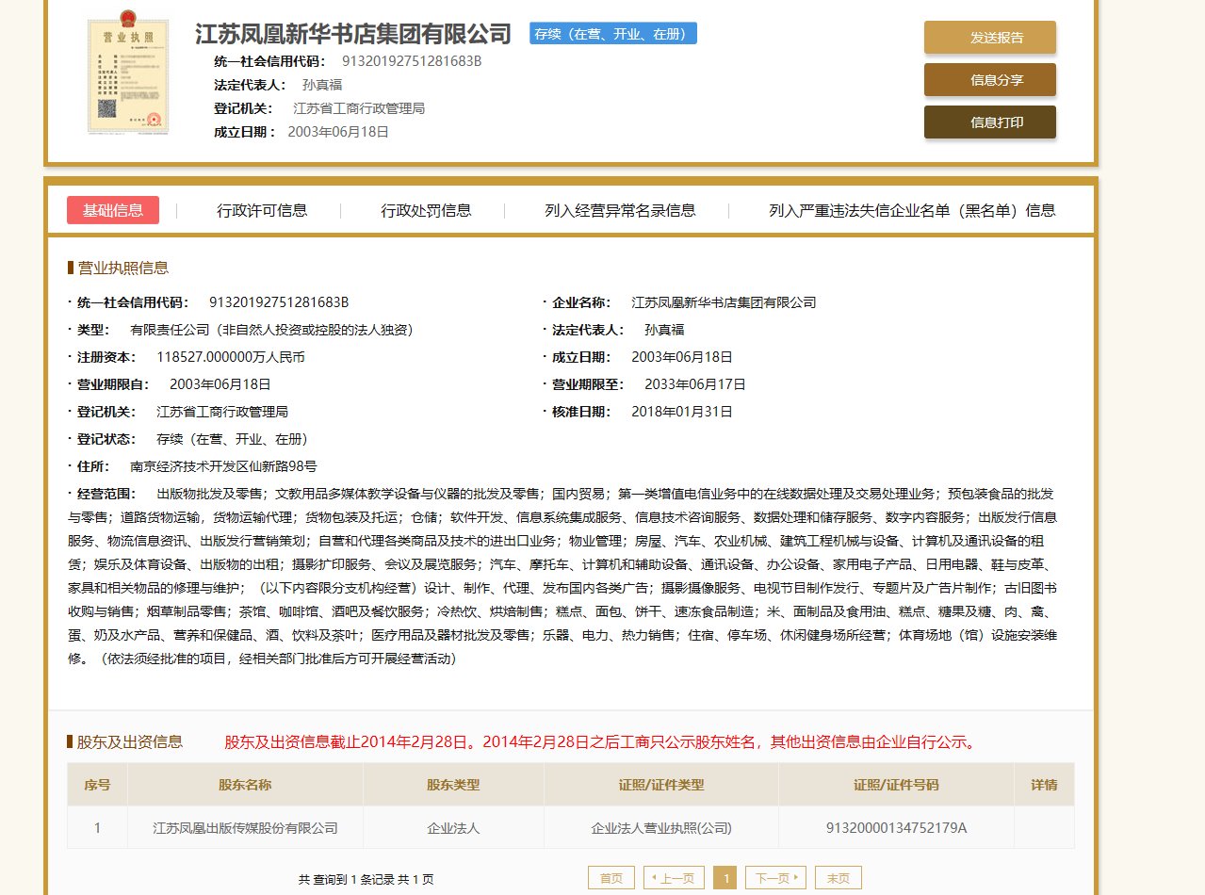The width and height of the screenshot is (1205, 895).
Task: Select the 基础信息 tab
Action: click(x=113, y=210)
